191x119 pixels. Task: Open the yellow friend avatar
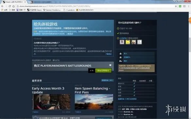(x=128, y=42)
